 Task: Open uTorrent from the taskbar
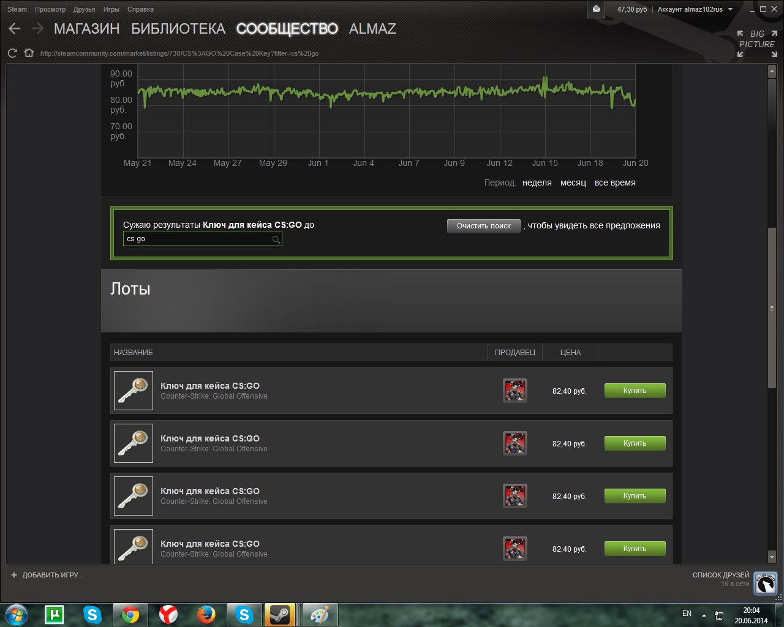[x=55, y=614]
